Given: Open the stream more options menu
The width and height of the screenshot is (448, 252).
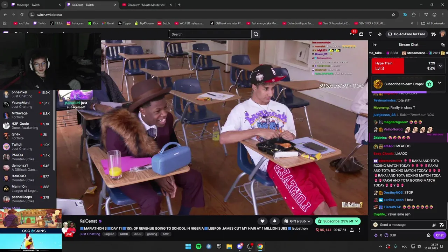Looking at the screenshot, I should click(x=359, y=230).
